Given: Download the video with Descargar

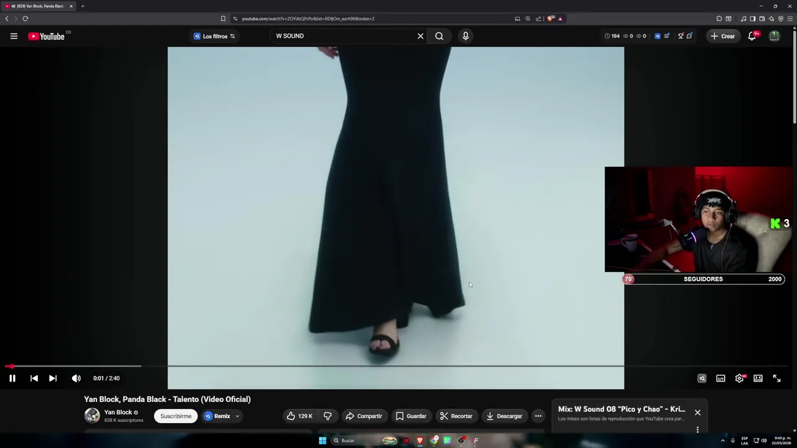Looking at the screenshot, I should click(504, 416).
